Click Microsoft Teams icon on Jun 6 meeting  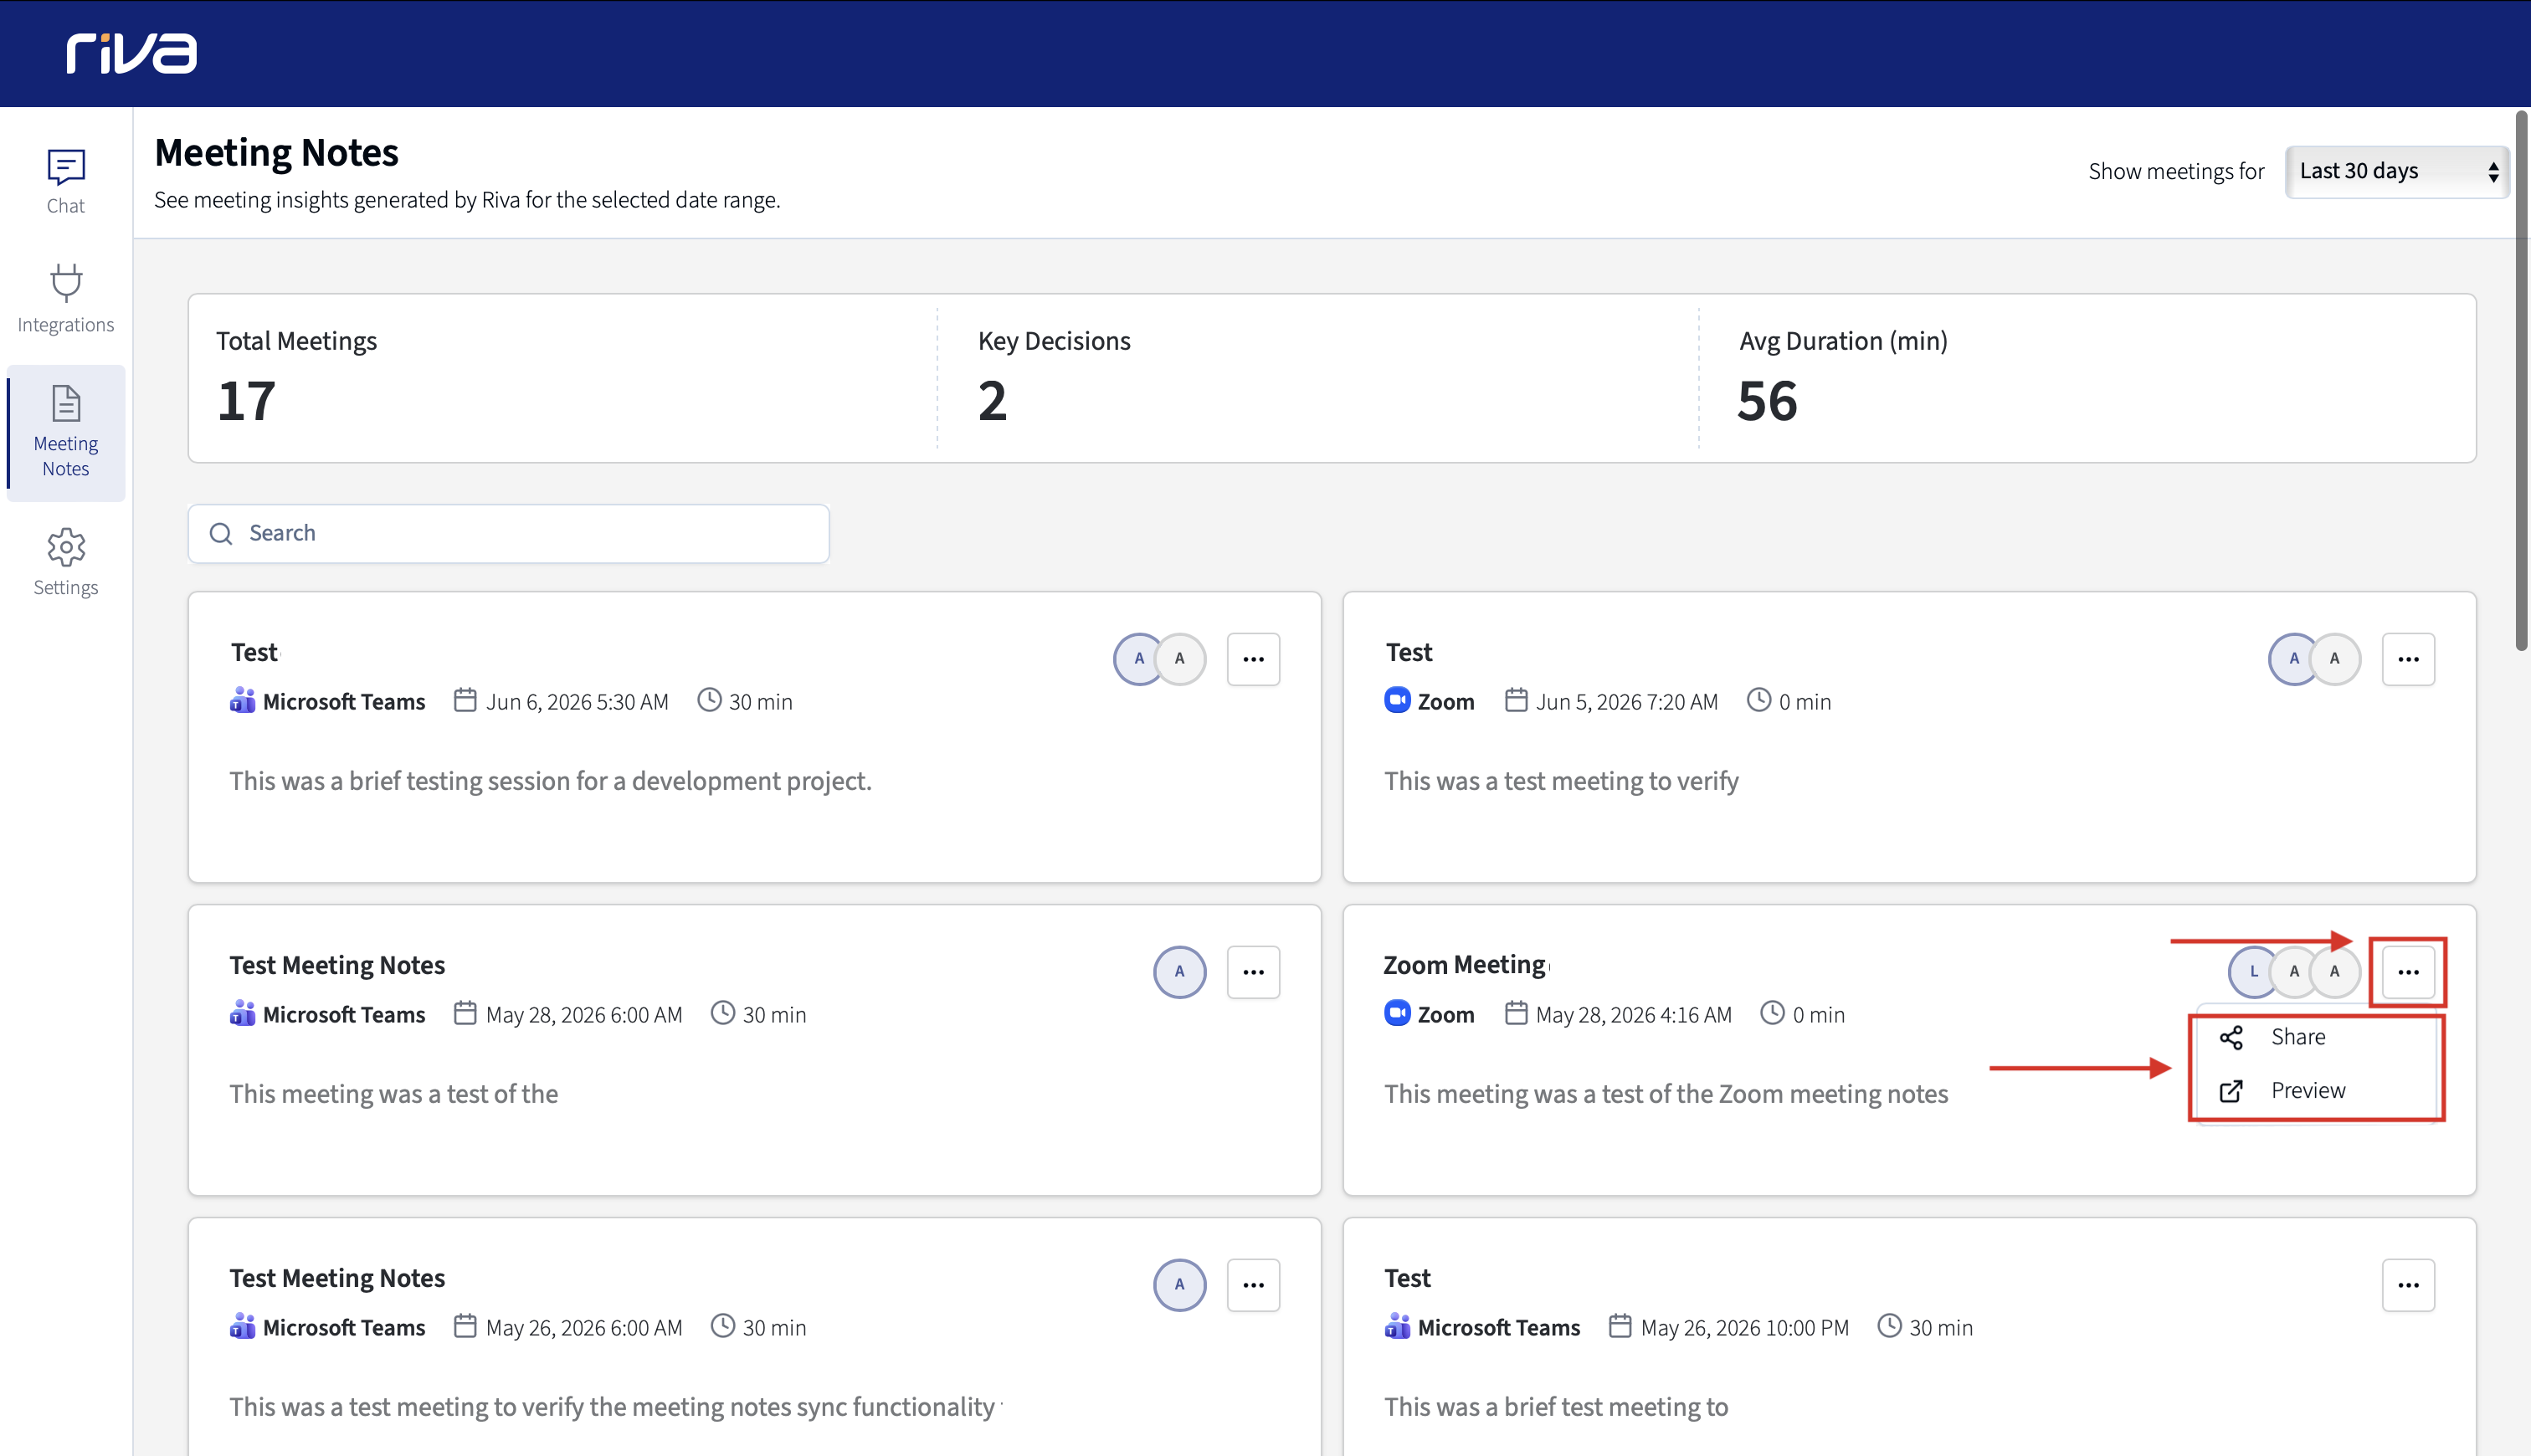coord(242,701)
